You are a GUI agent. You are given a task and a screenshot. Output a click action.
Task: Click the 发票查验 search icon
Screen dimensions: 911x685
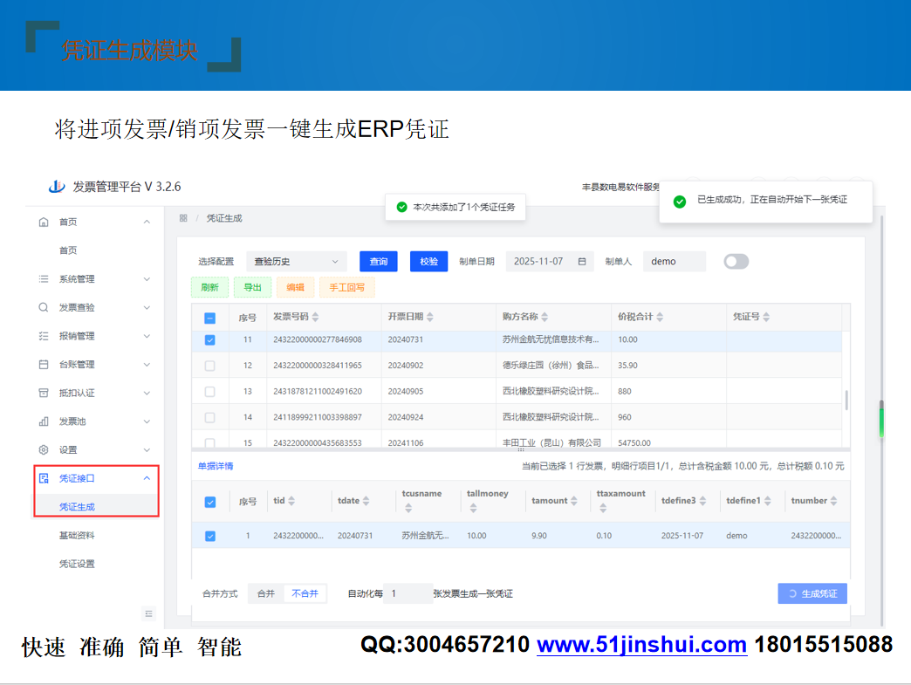click(44, 308)
